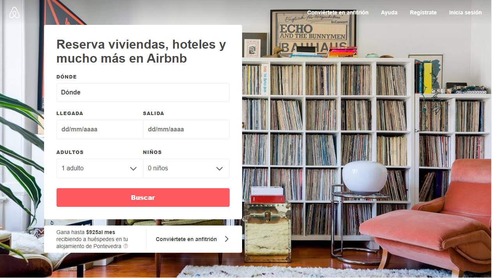Screen dimensions: 492x278
Task: Click Inicia sesión in the header
Action: click(465, 12)
